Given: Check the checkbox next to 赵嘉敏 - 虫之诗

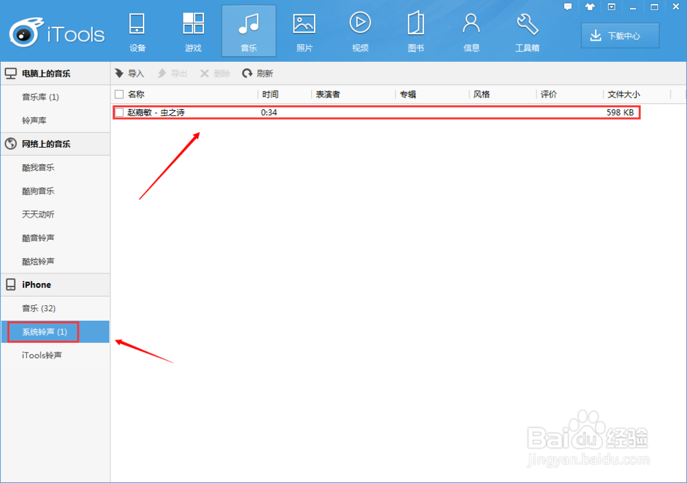Looking at the screenshot, I should (120, 112).
